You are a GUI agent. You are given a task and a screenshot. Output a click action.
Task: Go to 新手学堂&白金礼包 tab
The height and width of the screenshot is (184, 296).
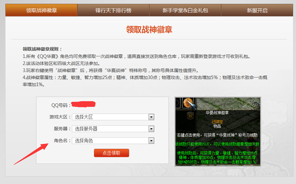(x=185, y=10)
